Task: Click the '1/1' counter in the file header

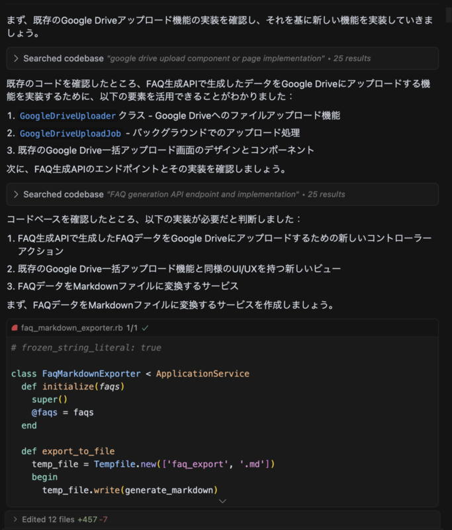Action: pyautogui.click(x=132, y=328)
